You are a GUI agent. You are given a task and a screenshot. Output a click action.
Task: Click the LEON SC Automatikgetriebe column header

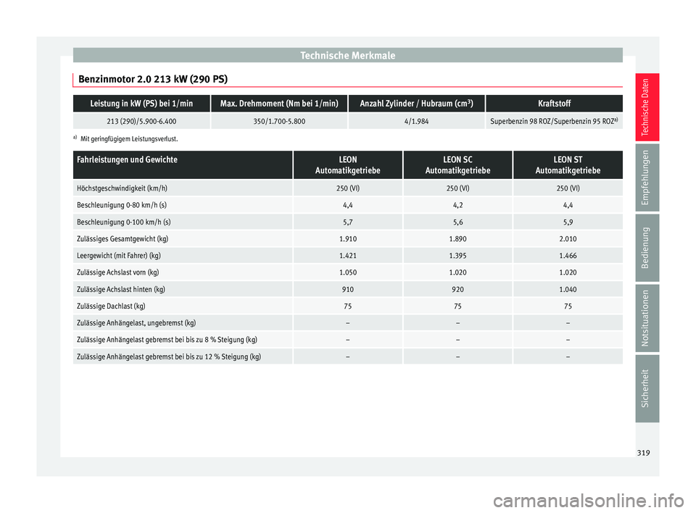pos(457,165)
